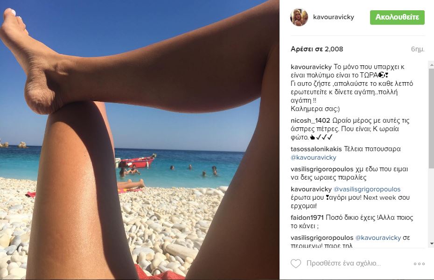This screenshot has width=434, height=280.
Task: Open the three-dots more options menu
Action: click(x=419, y=264)
